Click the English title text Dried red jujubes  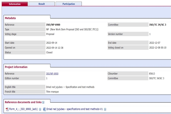(x=70, y=87)
